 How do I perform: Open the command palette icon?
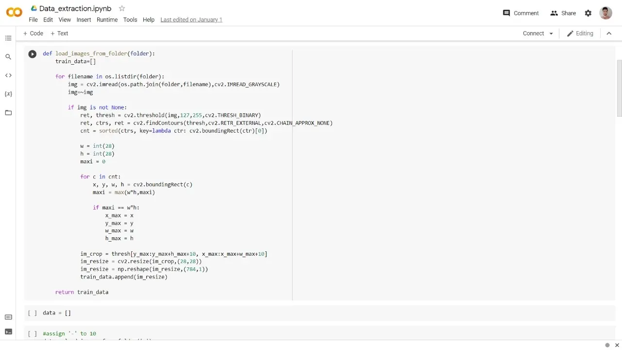(x=8, y=317)
